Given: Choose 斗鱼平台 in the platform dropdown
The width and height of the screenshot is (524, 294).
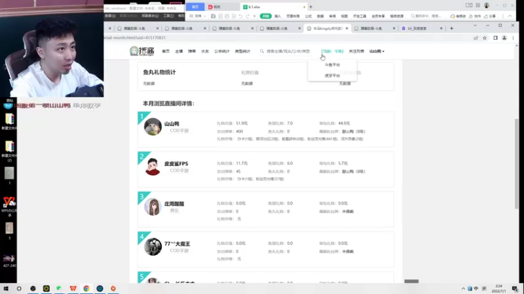Looking at the screenshot, I should [332, 65].
